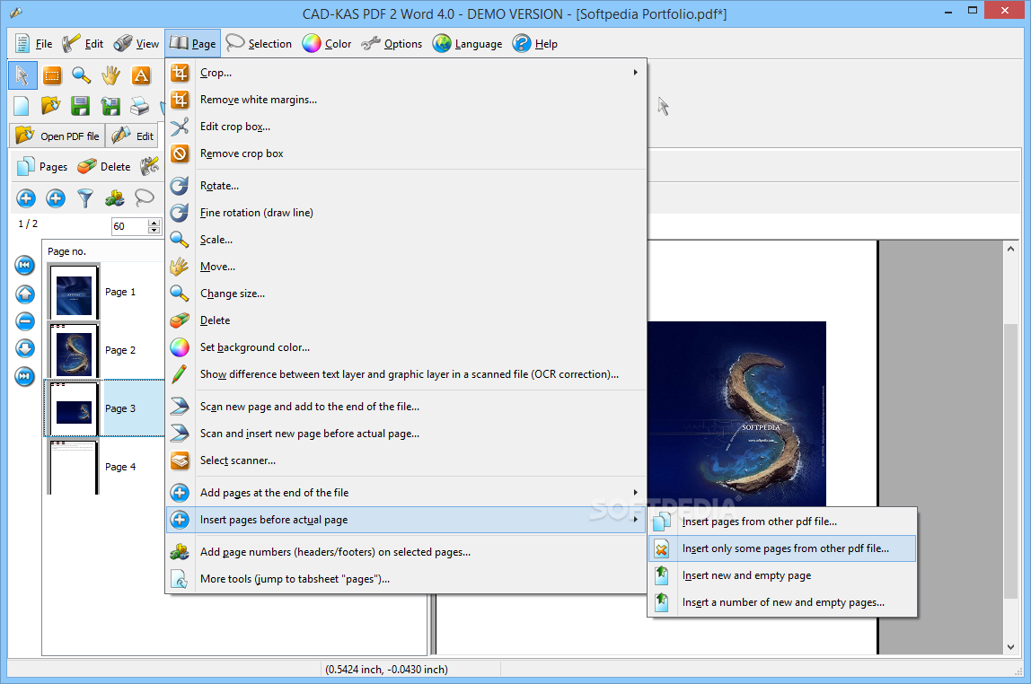Open the Edit menu

[x=83, y=44]
